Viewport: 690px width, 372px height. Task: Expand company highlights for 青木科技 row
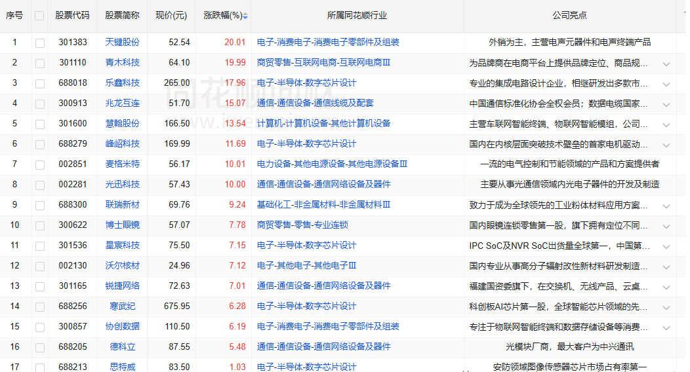pos(666,64)
